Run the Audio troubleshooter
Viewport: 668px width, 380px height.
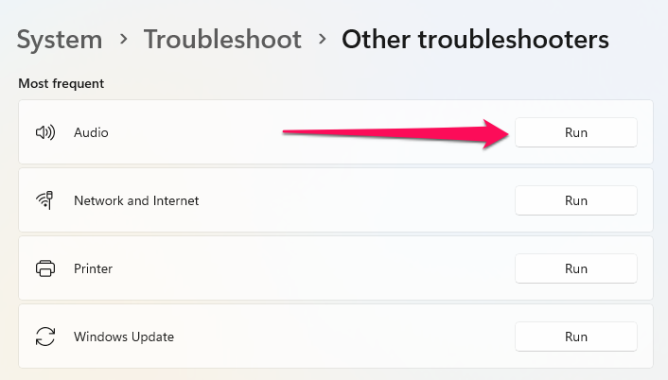pyautogui.click(x=576, y=132)
